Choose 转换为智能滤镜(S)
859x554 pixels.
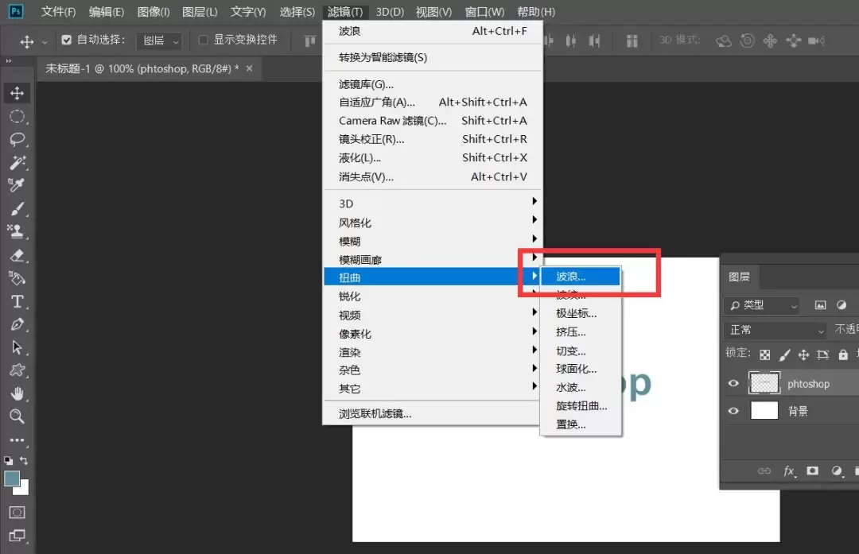click(432, 57)
